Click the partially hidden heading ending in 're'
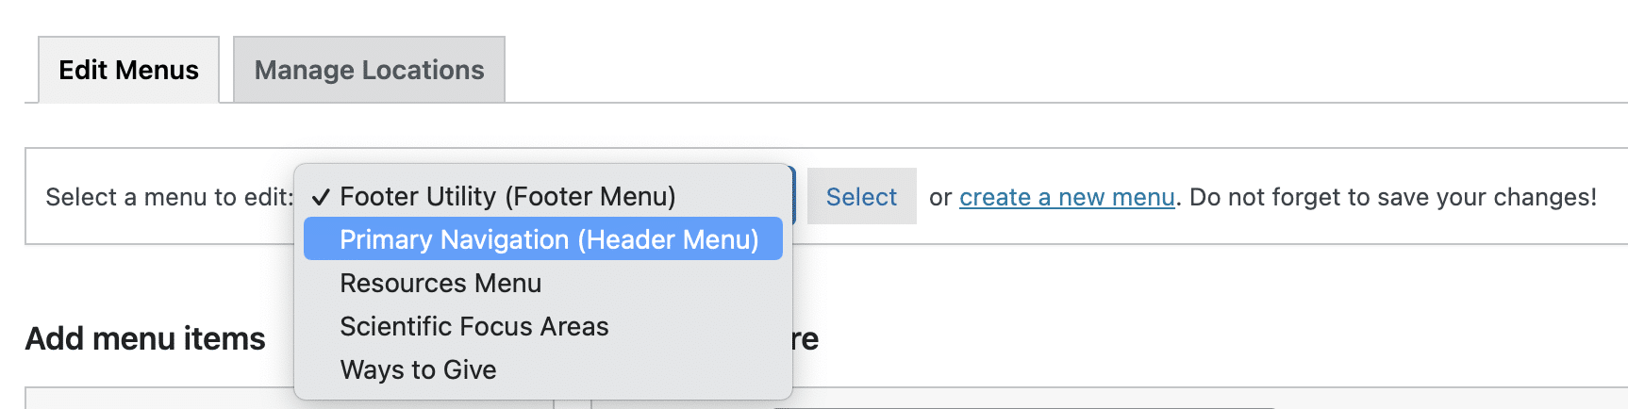Image resolution: width=1628 pixels, height=409 pixels. click(806, 338)
